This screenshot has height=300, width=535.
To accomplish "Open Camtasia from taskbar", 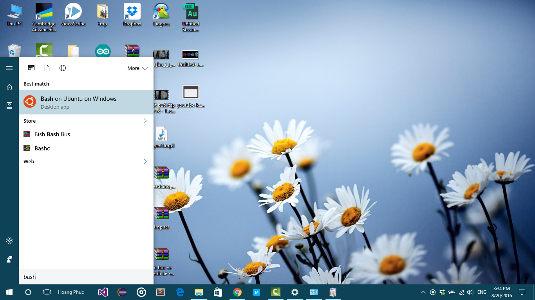I will pyautogui.click(x=276, y=292).
